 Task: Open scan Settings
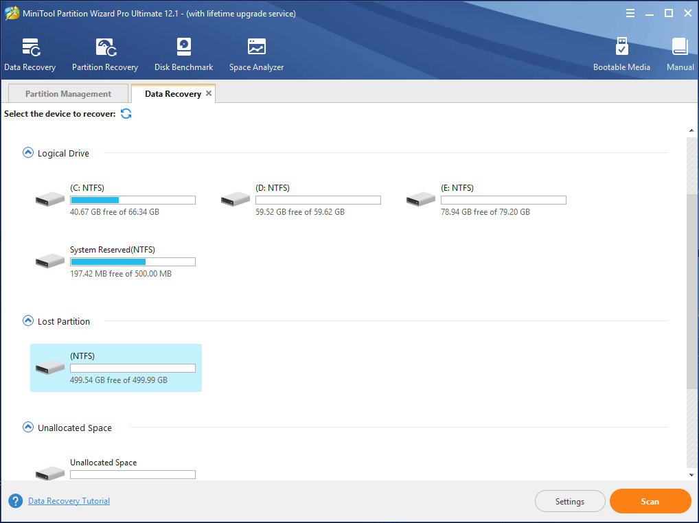(570, 501)
